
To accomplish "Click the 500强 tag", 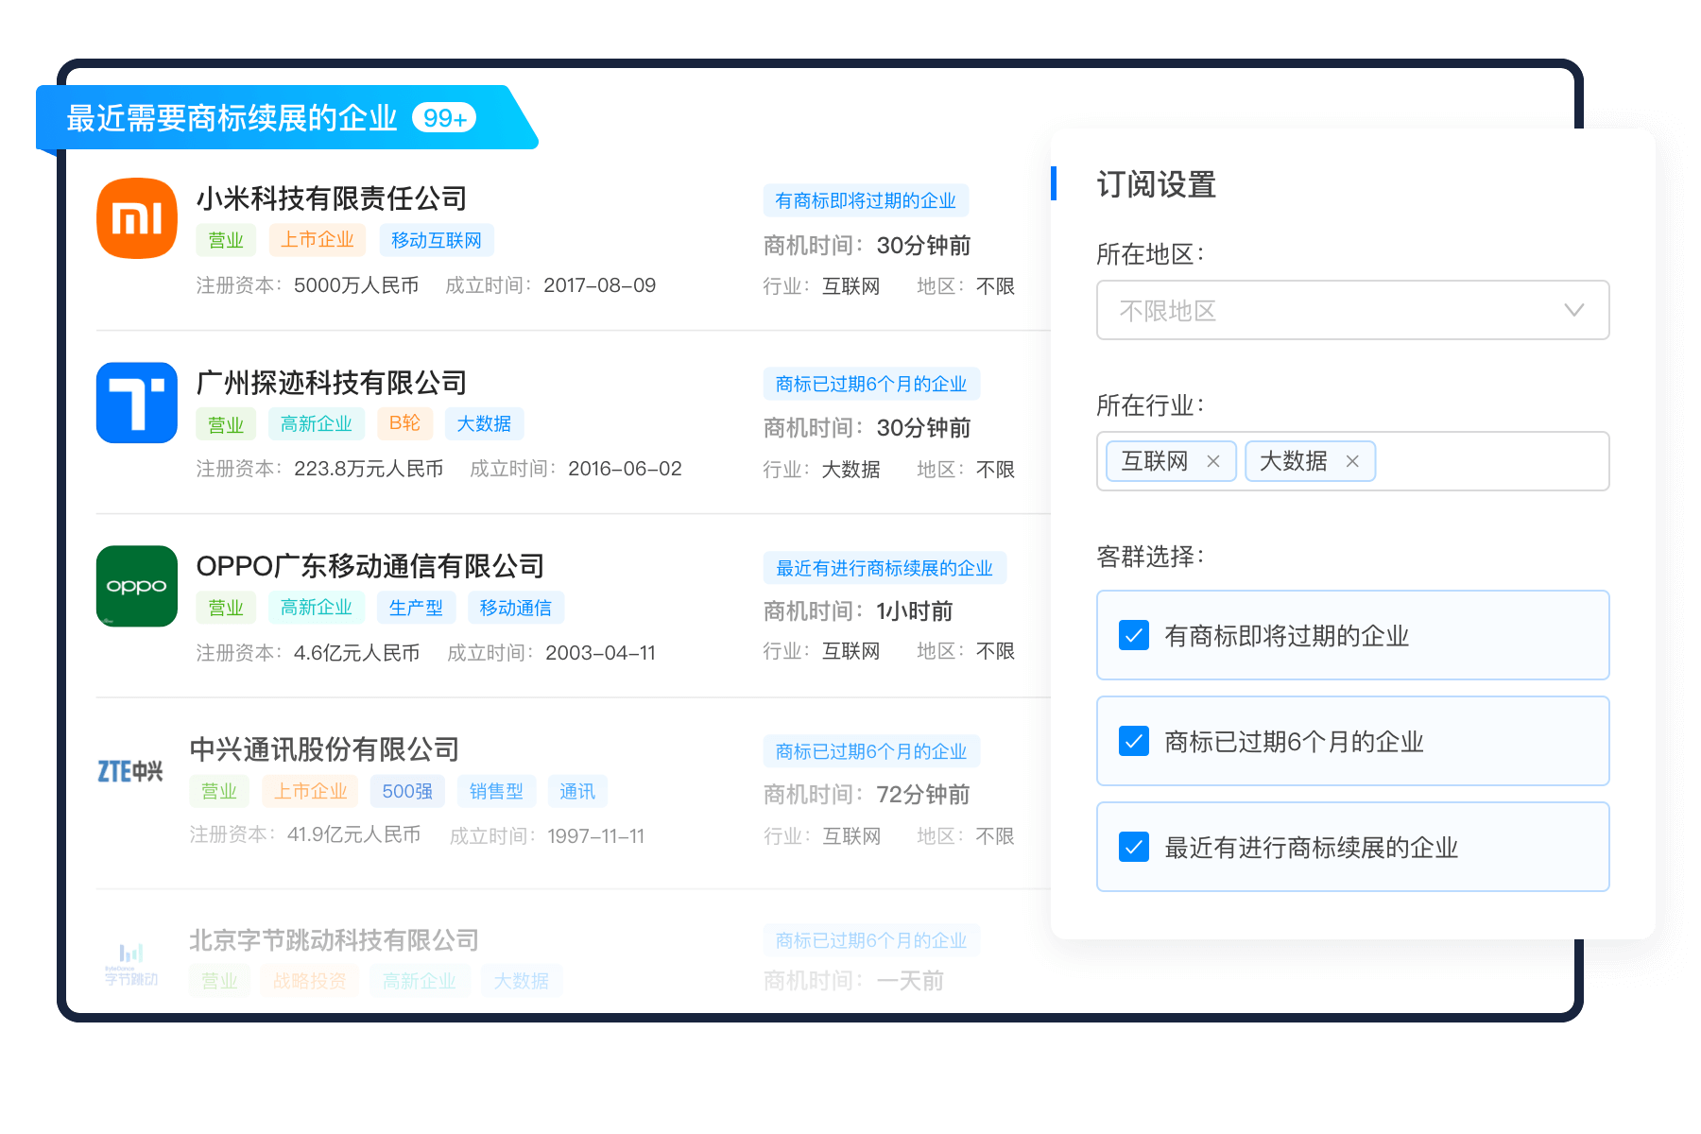I will point(407,791).
